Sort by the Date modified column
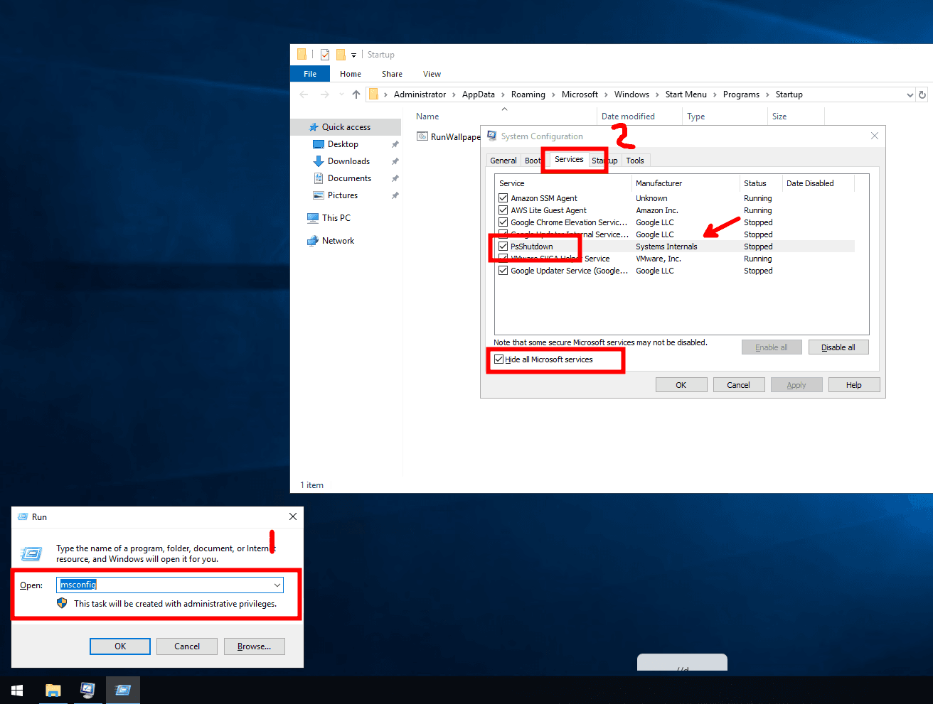Viewport: 933px width, 704px height. tap(628, 117)
